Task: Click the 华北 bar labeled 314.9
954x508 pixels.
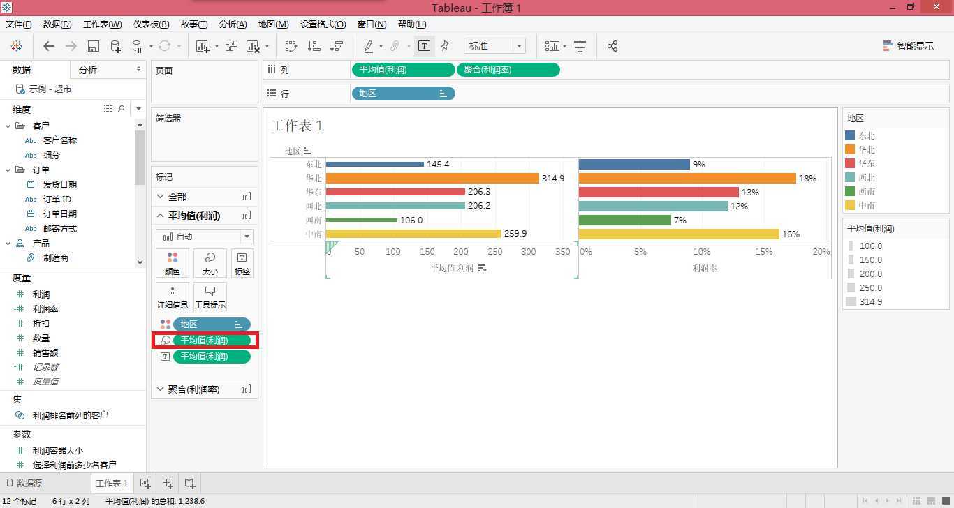Action: [x=432, y=179]
